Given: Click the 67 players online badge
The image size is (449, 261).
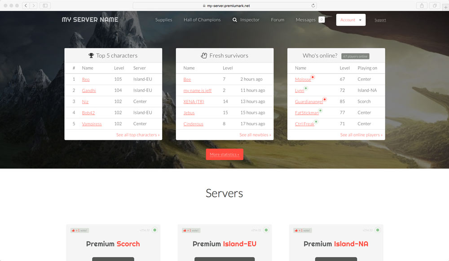Looking at the screenshot, I should coord(355,56).
